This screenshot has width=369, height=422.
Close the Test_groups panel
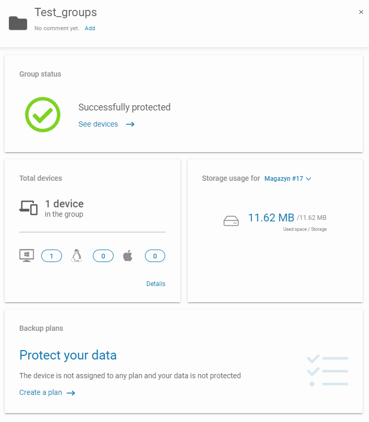tap(361, 12)
